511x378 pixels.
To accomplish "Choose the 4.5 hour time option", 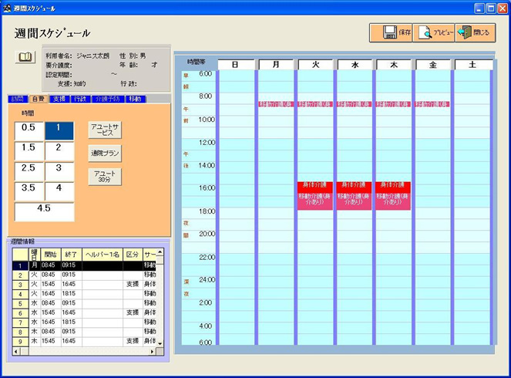I will 44,208.
